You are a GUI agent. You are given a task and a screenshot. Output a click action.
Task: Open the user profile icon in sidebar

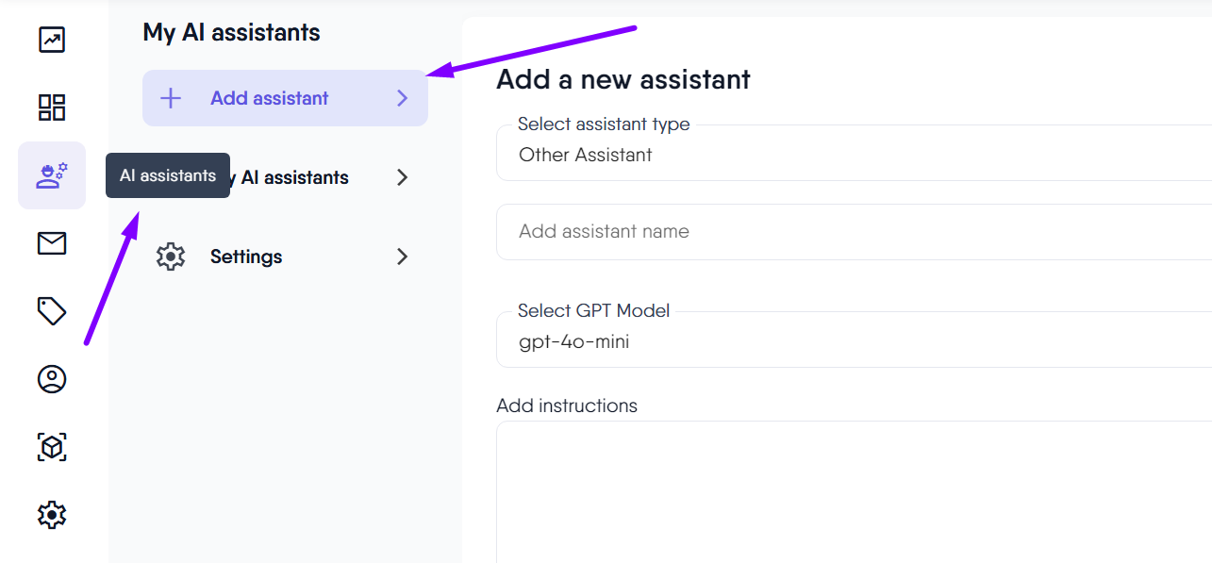click(x=52, y=379)
